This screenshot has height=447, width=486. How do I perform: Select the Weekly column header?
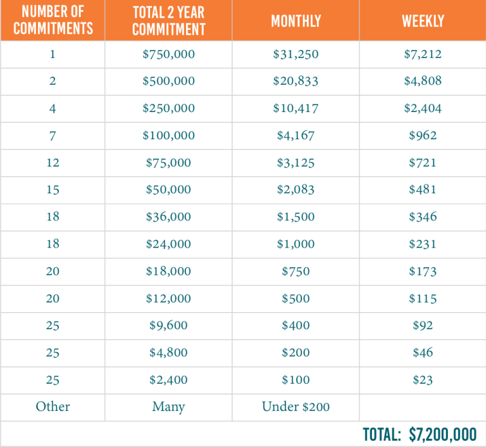[x=422, y=20]
